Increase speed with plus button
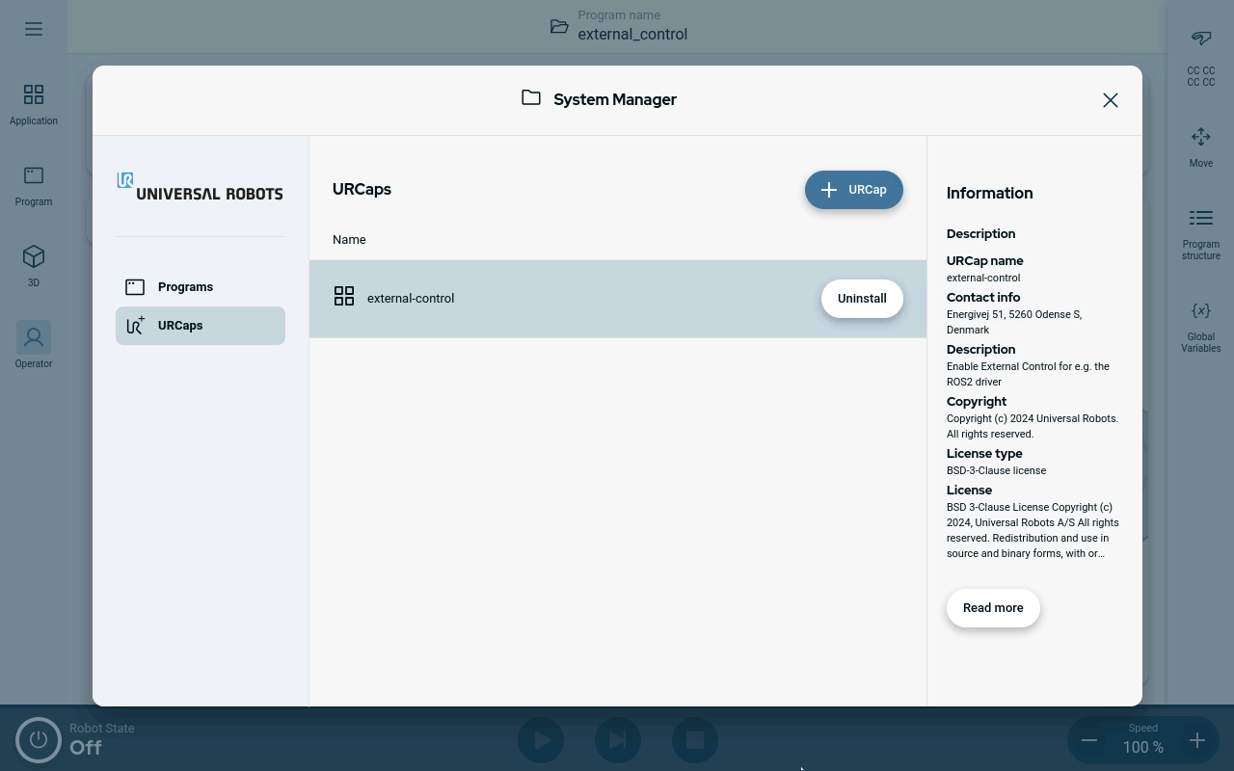1234x771 pixels. pyautogui.click(x=1197, y=740)
